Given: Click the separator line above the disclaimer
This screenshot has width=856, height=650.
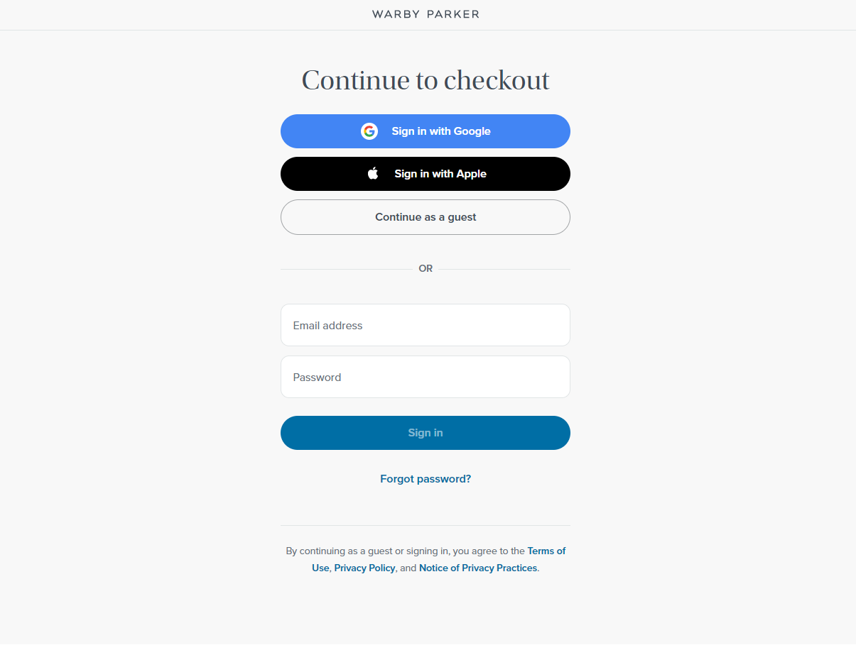Looking at the screenshot, I should click(x=426, y=525).
